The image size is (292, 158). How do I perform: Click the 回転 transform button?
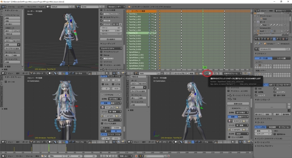click(12, 21)
